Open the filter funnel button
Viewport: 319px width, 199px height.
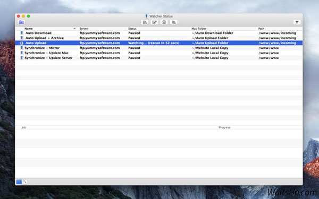click(297, 22)
